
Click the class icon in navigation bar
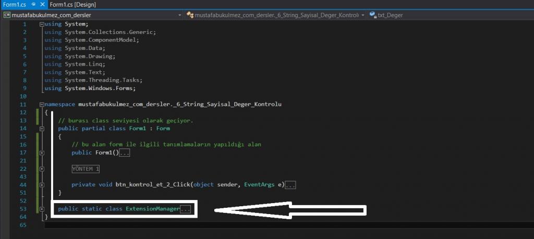[190, 15]
